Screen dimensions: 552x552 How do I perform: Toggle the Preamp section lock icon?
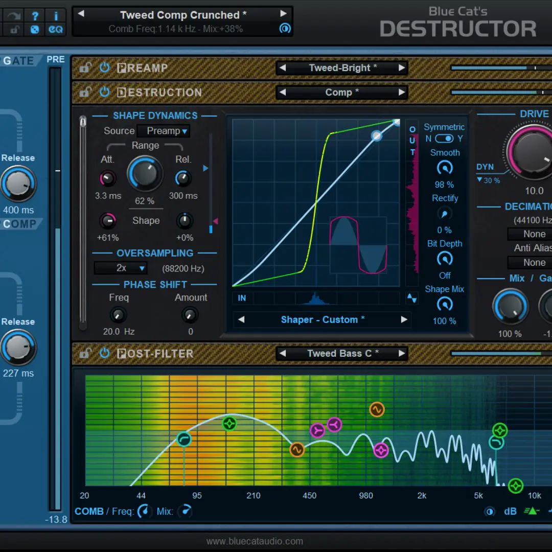[85, 67]
